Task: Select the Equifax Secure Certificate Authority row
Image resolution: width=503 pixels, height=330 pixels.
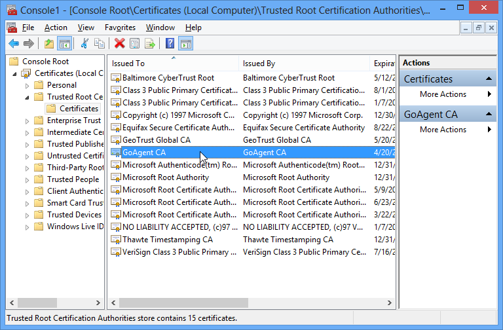Action: click(251, 128)
